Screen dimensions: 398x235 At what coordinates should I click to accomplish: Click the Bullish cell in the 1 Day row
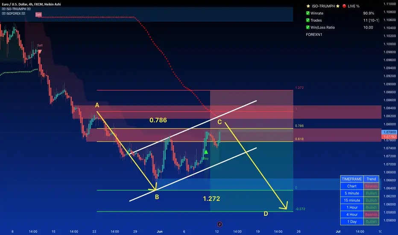click(x=371, y=221)
